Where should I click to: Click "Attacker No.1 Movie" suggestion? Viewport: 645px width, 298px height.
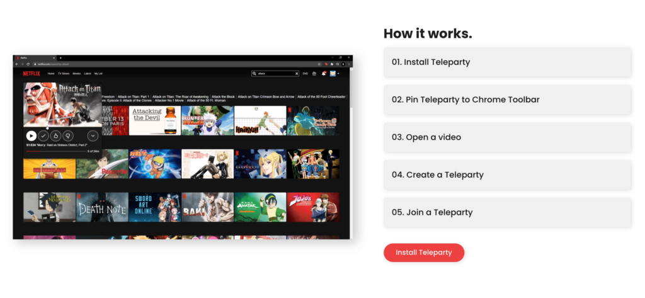(x=169, y=100)
